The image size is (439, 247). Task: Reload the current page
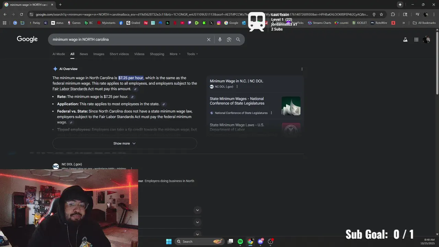point(21,14)
